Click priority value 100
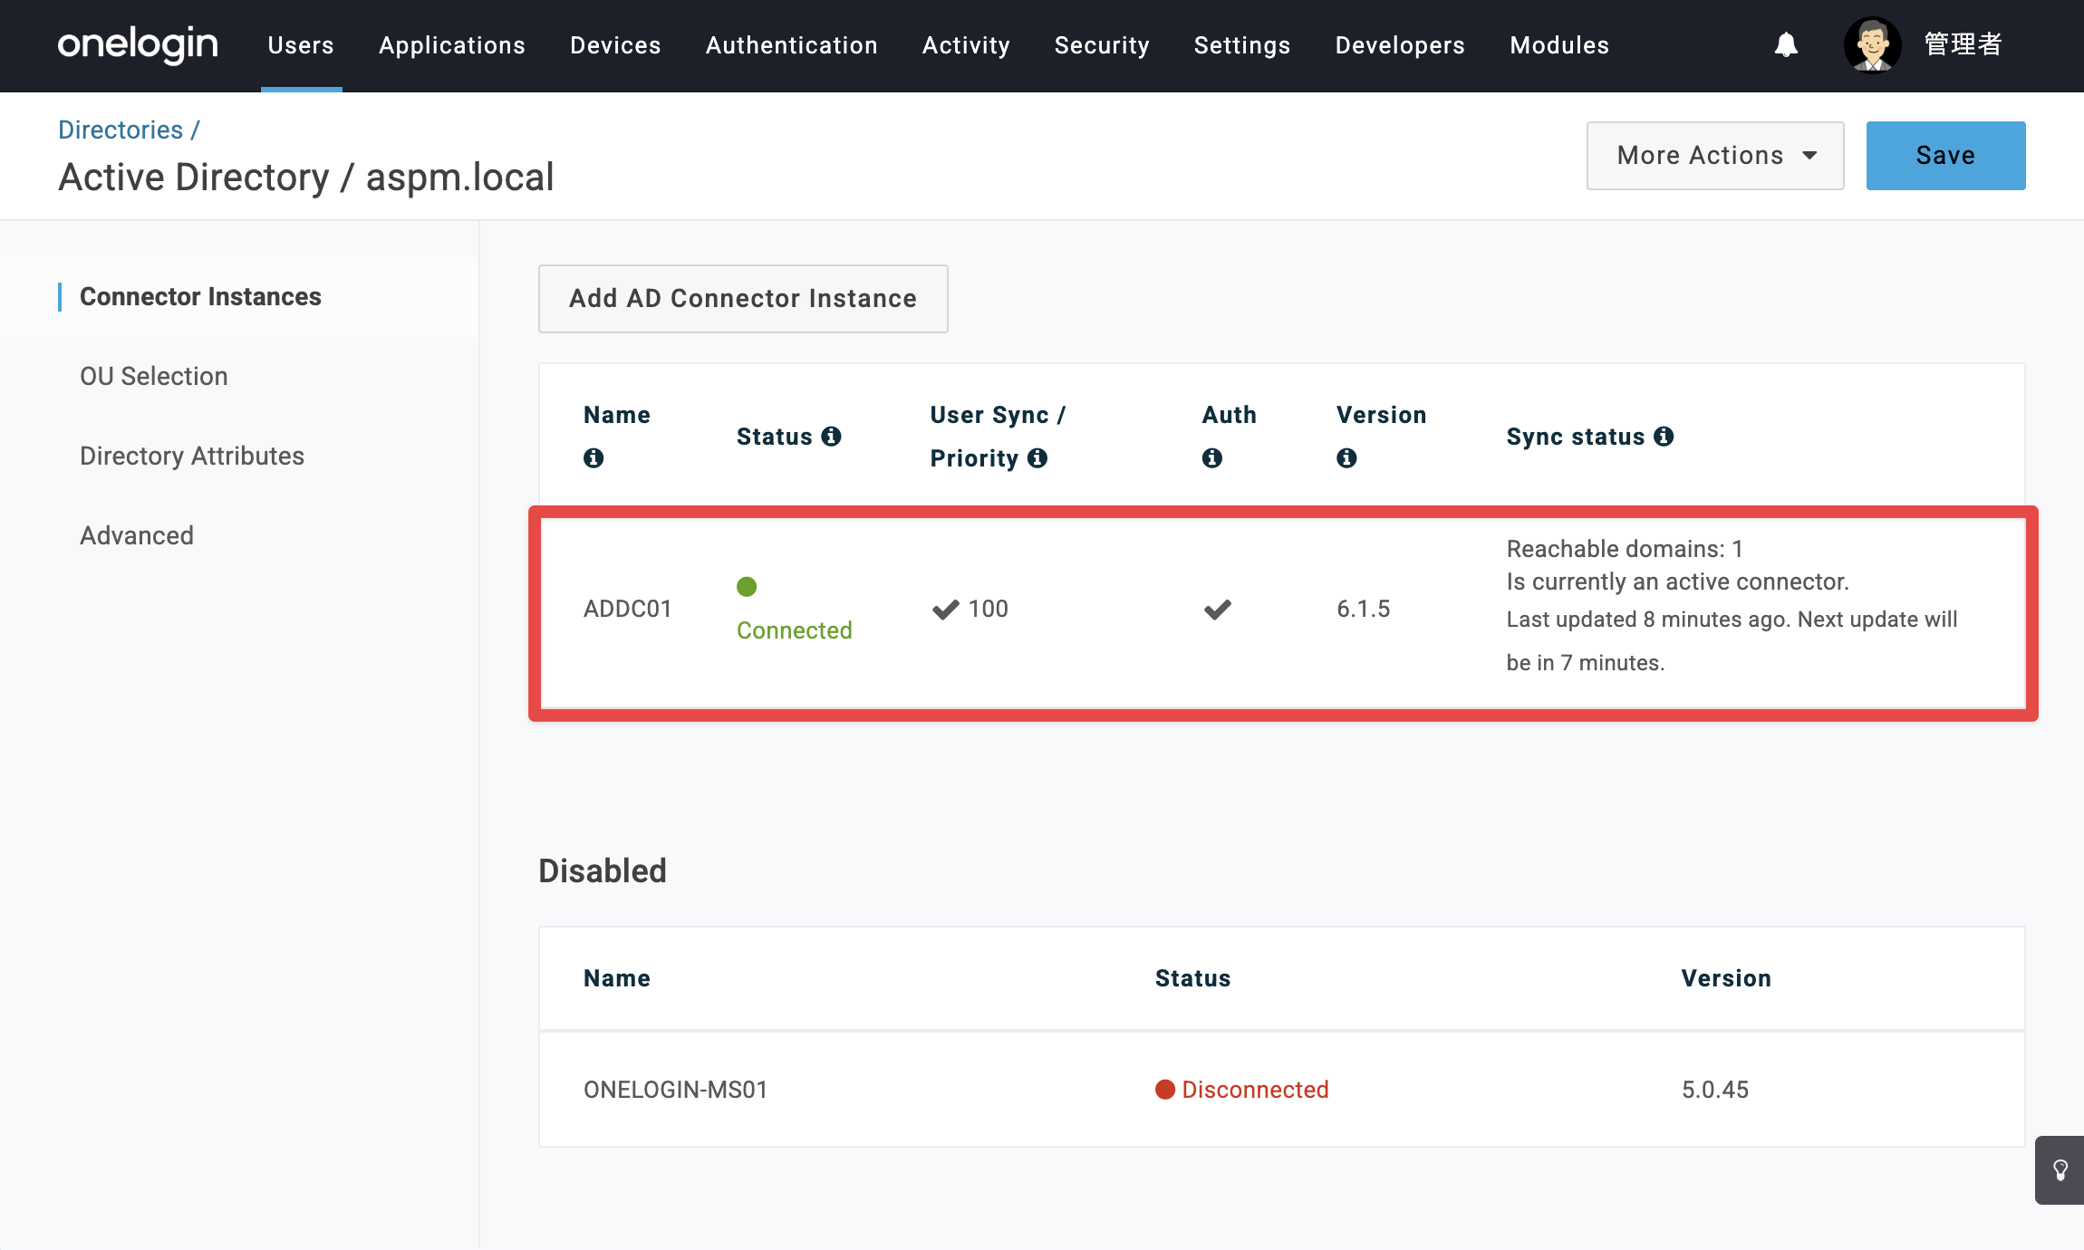Screen dimensions: 2084x1250 pos(989,610)
